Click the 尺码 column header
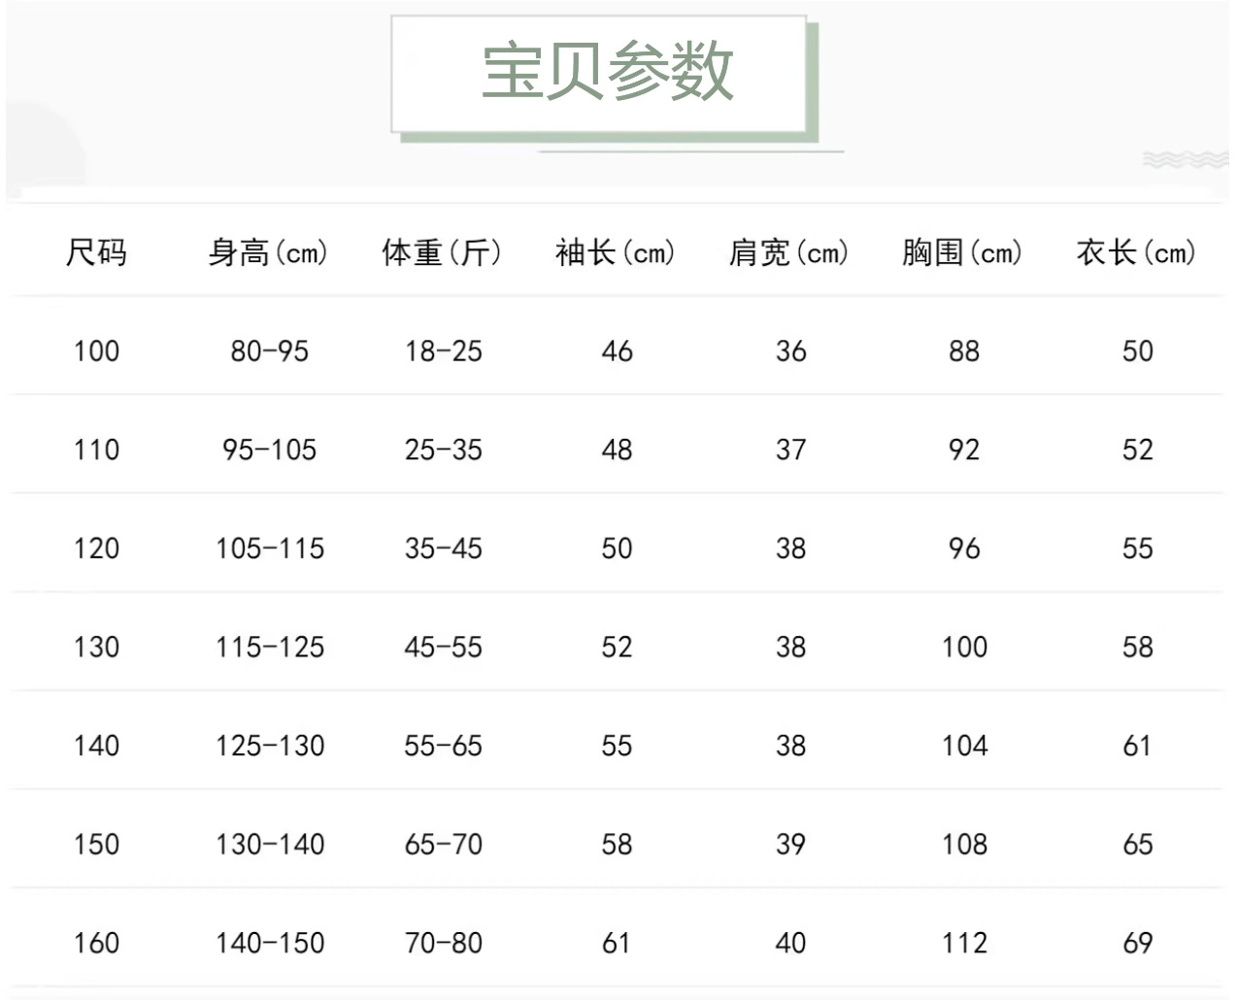Screen dimensions: 1238x1000 coord(96,253)
